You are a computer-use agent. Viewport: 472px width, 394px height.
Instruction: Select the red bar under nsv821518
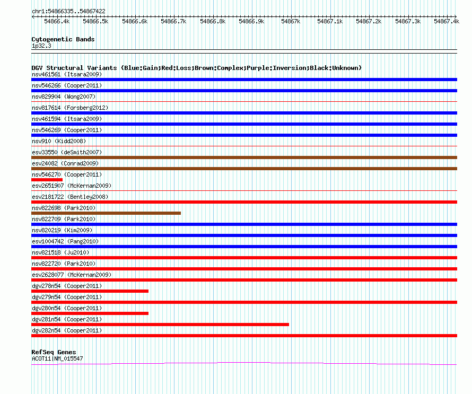click(244, 258)
